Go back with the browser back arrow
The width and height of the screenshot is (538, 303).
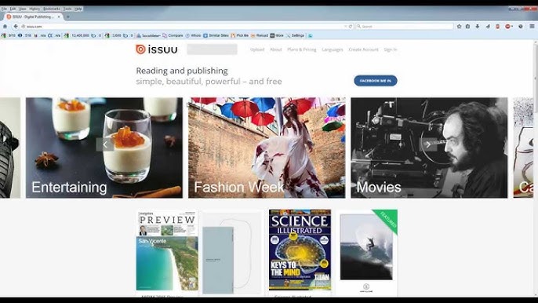coord(16,26)
